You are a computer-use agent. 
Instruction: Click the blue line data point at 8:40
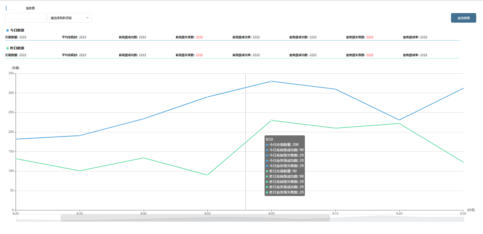pos(144,119)
